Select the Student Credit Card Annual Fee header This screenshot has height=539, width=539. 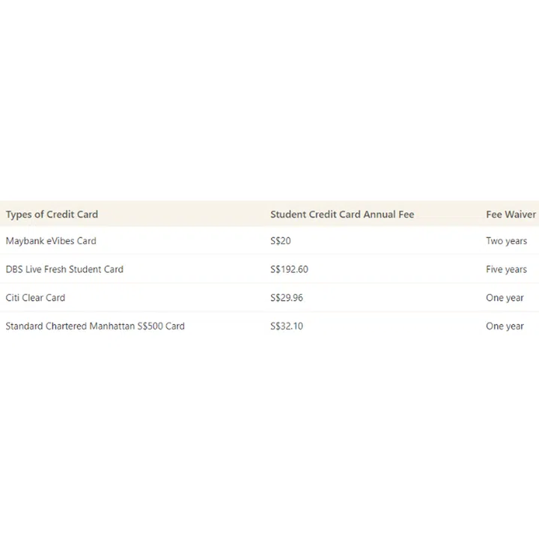[342, 214]
